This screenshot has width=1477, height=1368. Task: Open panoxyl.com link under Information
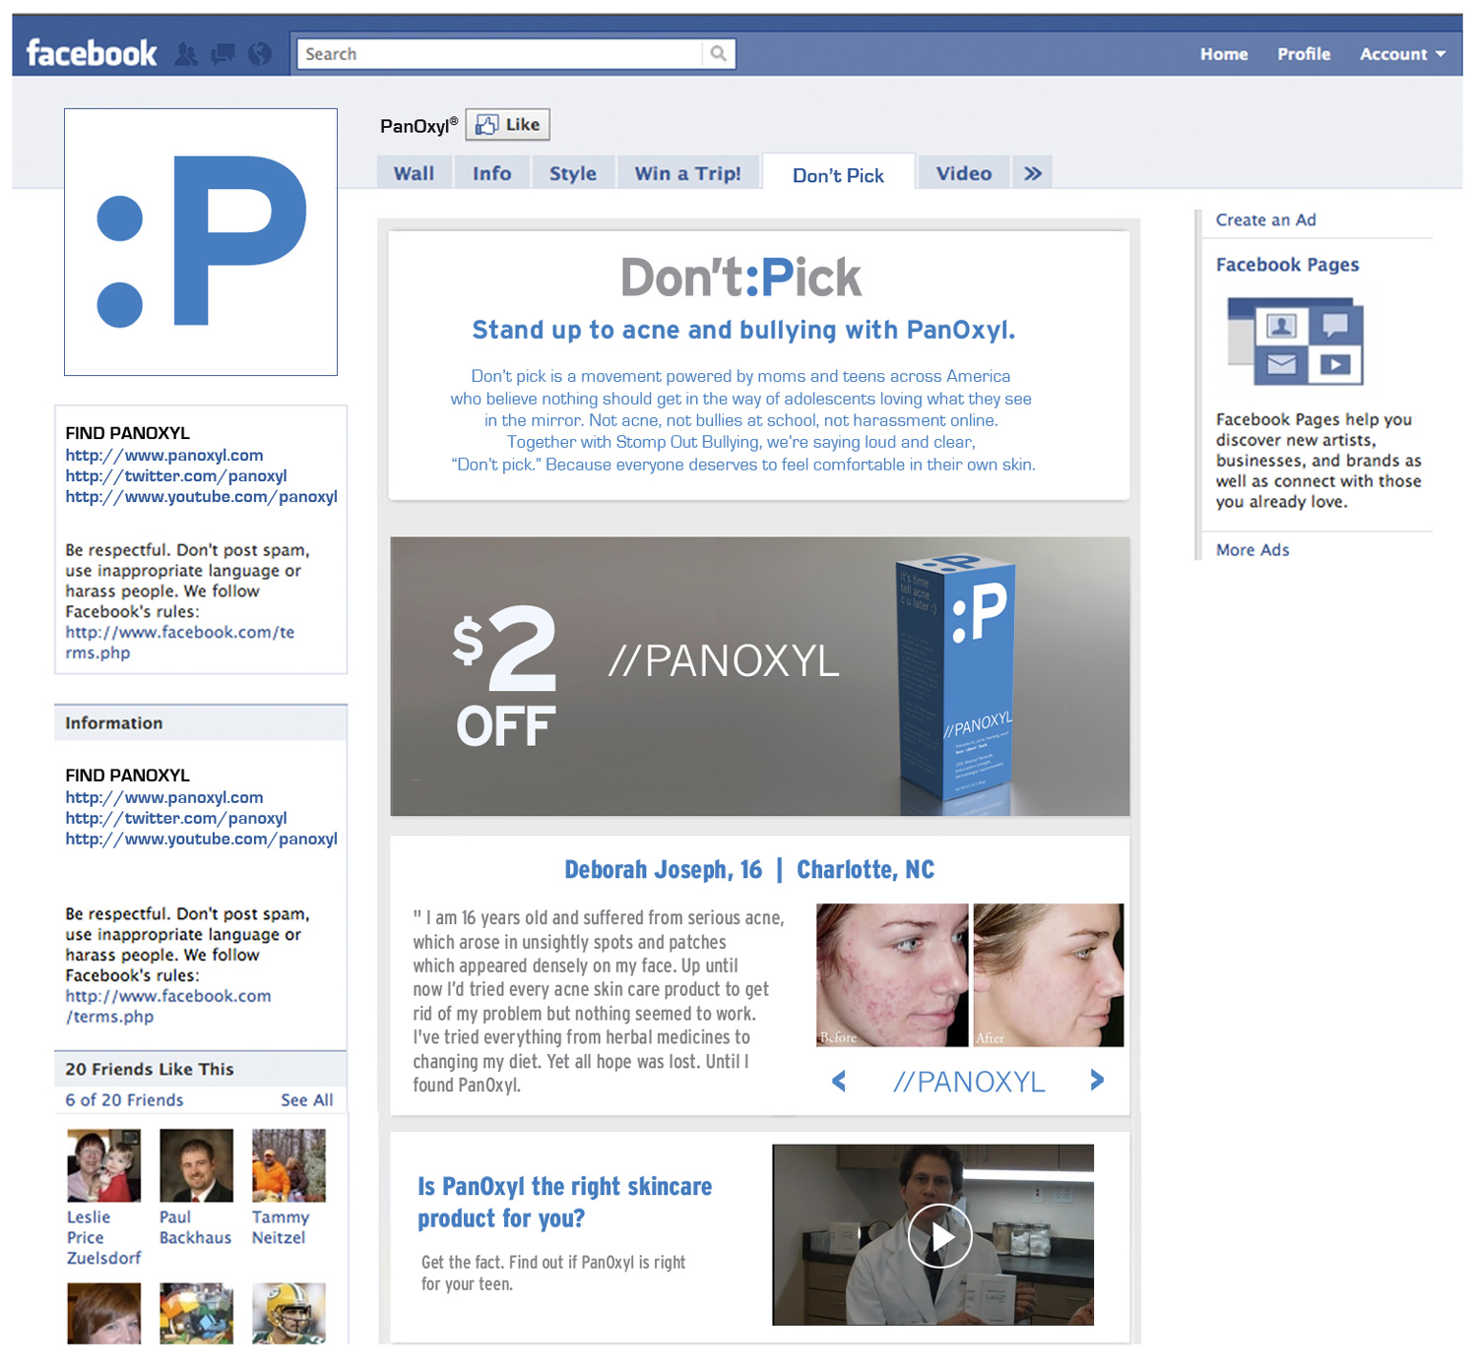tap(164, 798)
